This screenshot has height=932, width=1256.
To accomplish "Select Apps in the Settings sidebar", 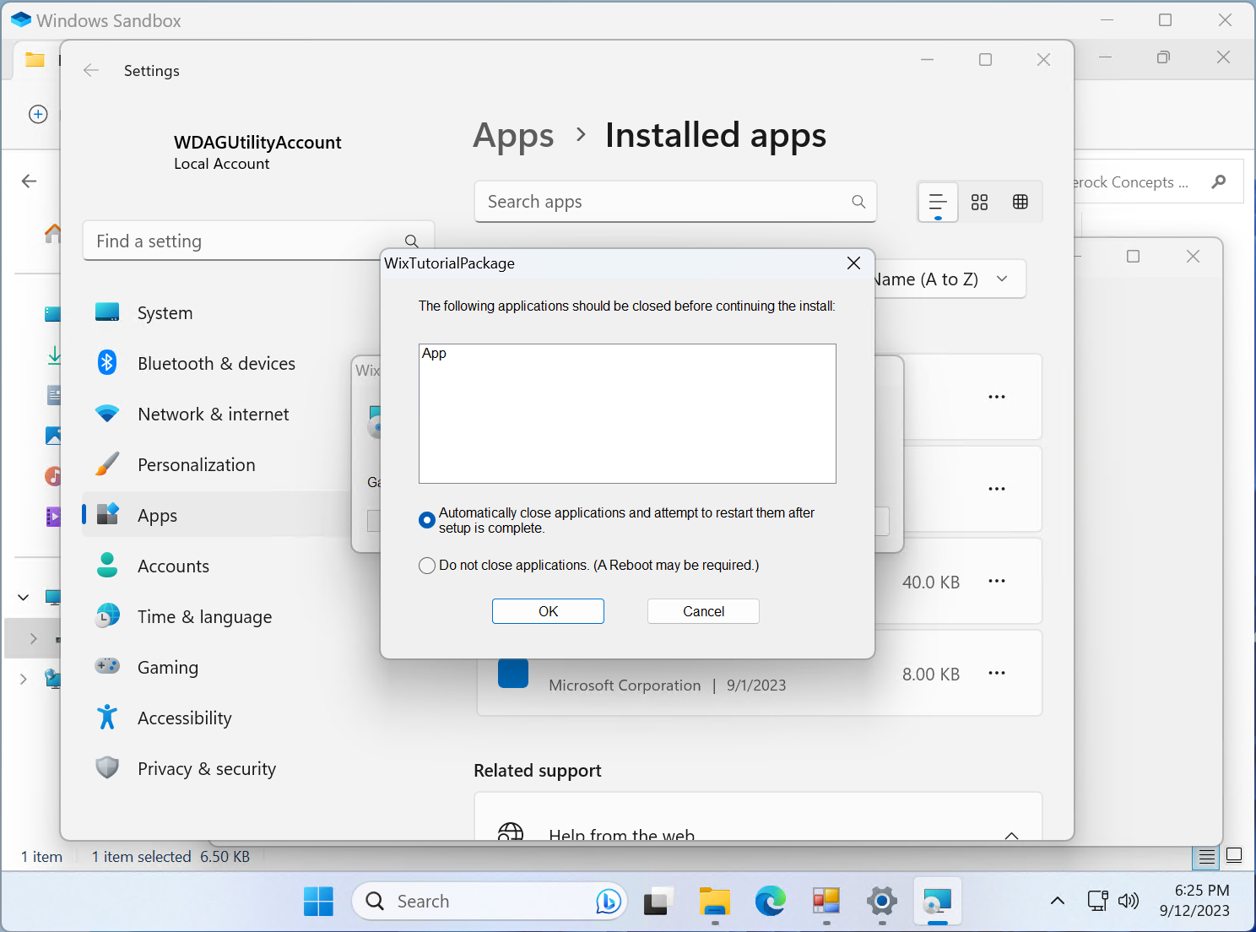I will [157, 515].
